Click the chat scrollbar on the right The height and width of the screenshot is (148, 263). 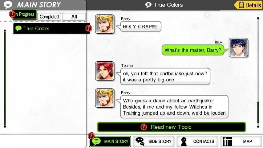tap(258, 72)
